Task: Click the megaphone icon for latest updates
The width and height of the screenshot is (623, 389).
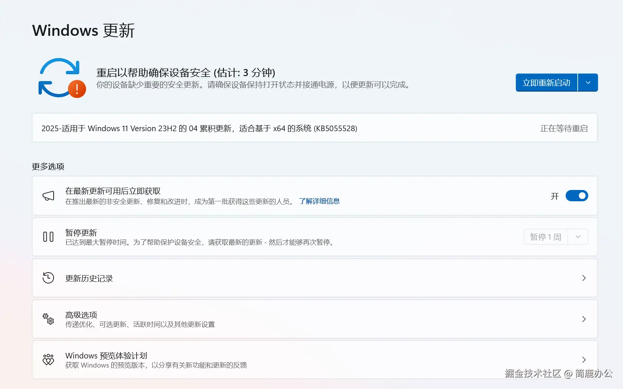Action: tap(48, 196)
